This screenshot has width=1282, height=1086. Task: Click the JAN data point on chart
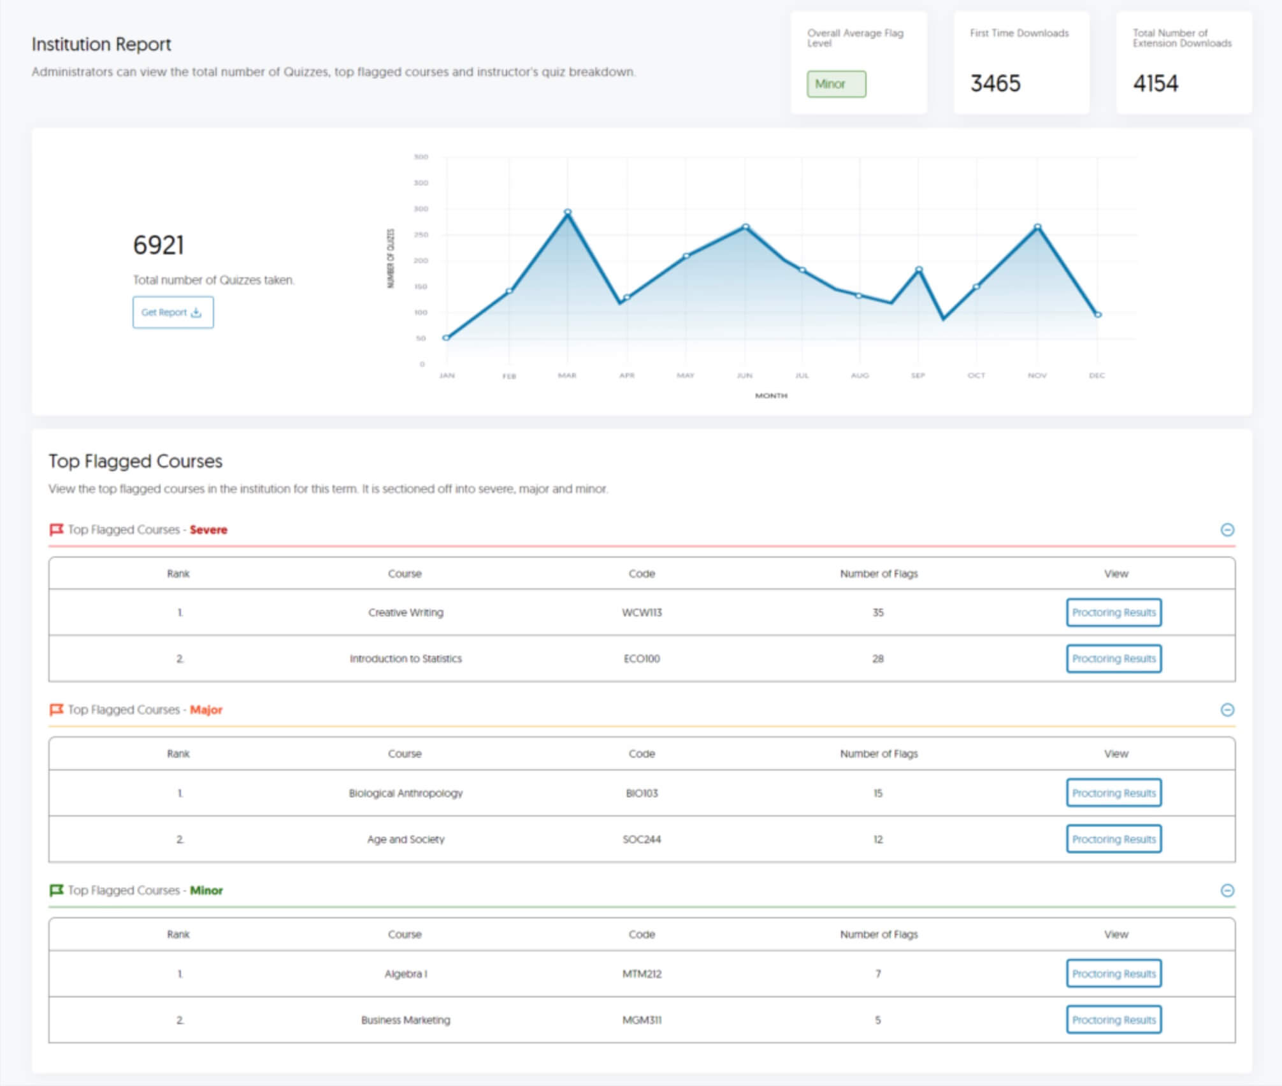[x=446, y=338]
